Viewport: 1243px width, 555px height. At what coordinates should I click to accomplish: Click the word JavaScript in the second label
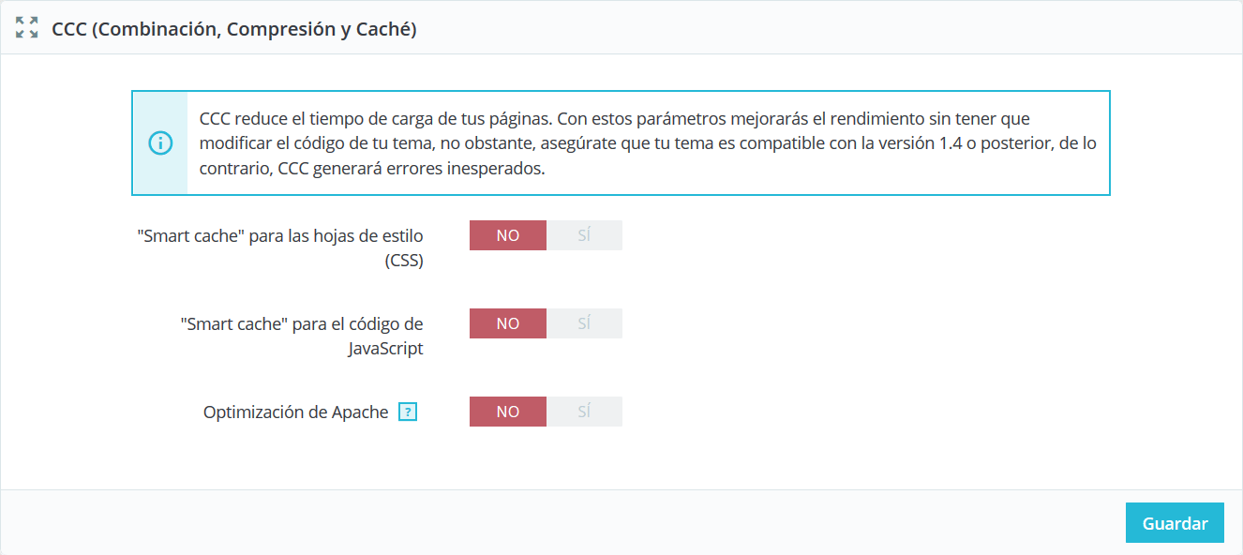click(385, 349)
